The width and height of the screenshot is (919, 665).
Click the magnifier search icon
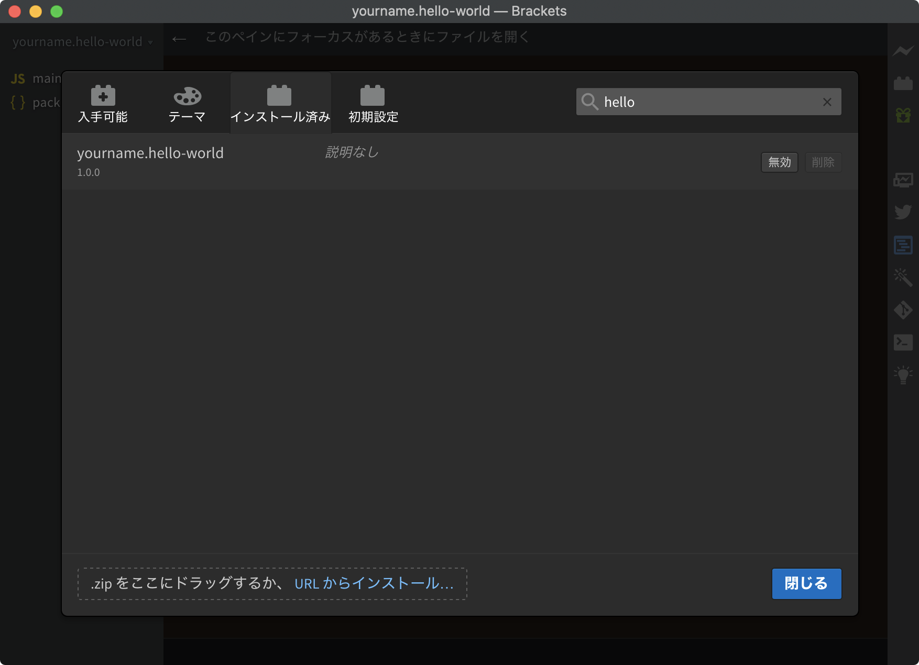tap(589, 102)
